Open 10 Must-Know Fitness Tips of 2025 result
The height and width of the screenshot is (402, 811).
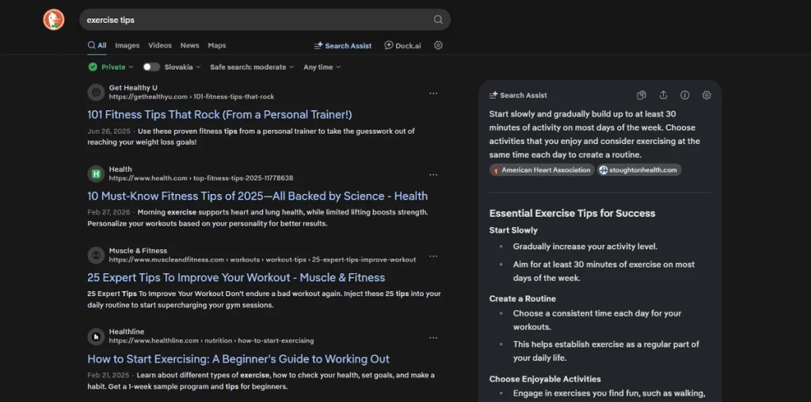coord(257,196)
